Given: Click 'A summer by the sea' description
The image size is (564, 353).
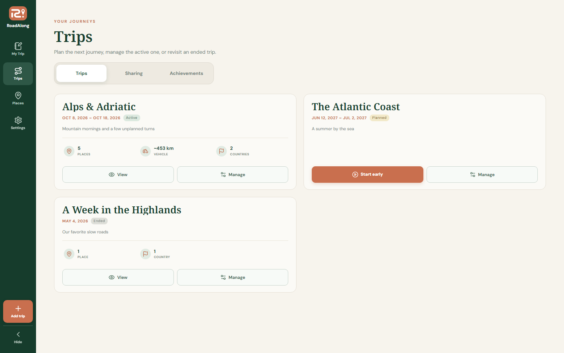Looking at the screenshot, I should [x=333, y=129].
